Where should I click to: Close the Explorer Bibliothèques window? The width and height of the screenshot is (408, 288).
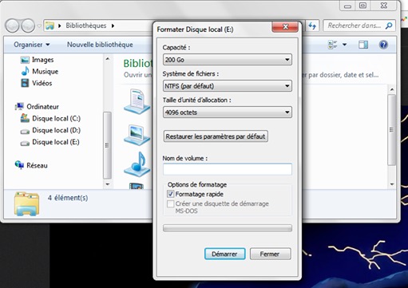(383, 6)
